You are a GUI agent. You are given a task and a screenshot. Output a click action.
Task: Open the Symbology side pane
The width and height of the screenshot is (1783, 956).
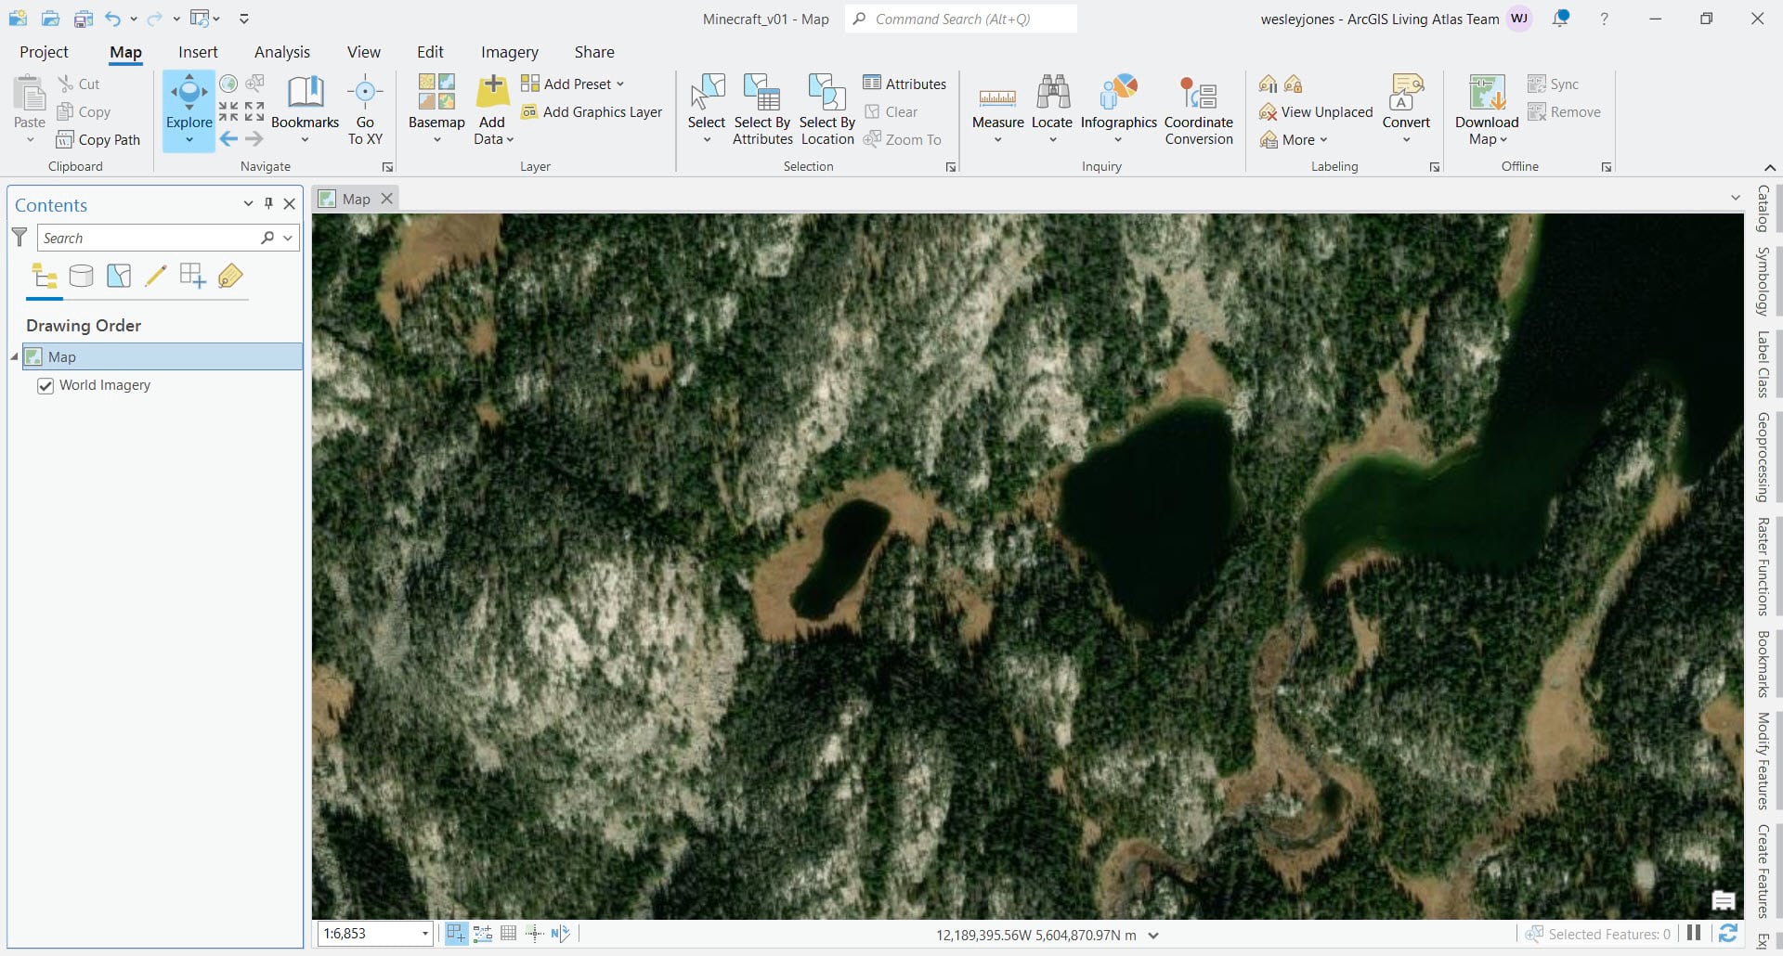pos(1763,281)
